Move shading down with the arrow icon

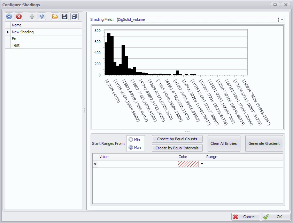41,16
